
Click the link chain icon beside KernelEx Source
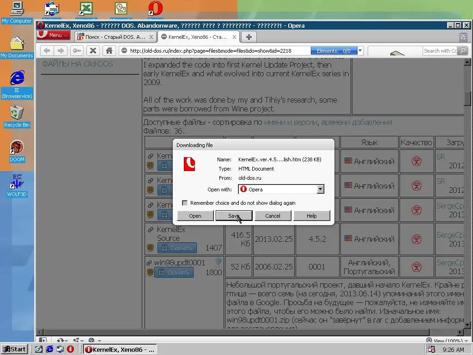[150, 230]
